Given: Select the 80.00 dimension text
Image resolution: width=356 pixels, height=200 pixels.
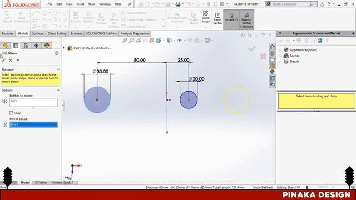Looking at the screenshot, I should (x=140, y=60).
